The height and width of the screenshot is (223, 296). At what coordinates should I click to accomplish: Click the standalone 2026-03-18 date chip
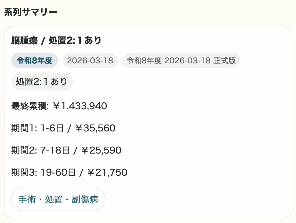click(x=90, y=61)
